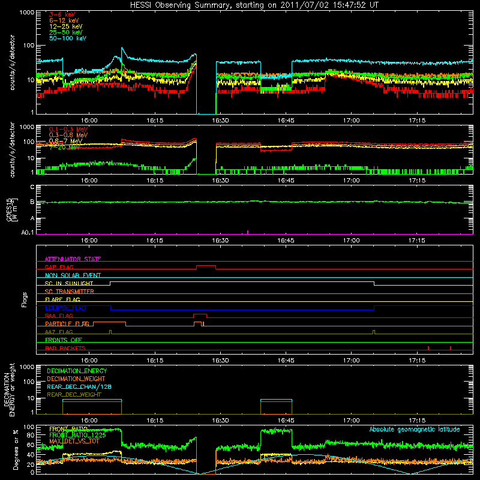The height and width of the screenshot is (480, 480).
Task: Select the magenta spike on the GOES plot
Action: [x=248, y=232]
